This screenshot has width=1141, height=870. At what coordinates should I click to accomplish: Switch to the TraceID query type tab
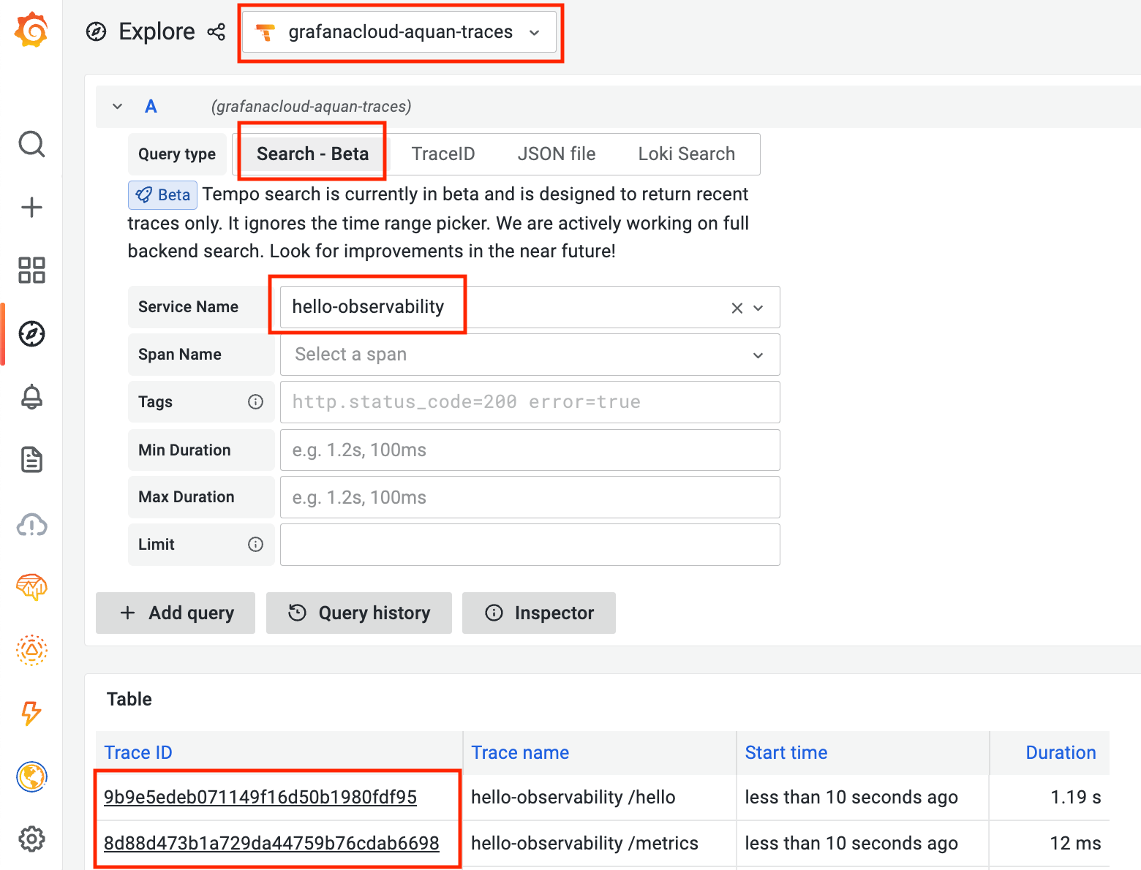(x=443, y=154)
